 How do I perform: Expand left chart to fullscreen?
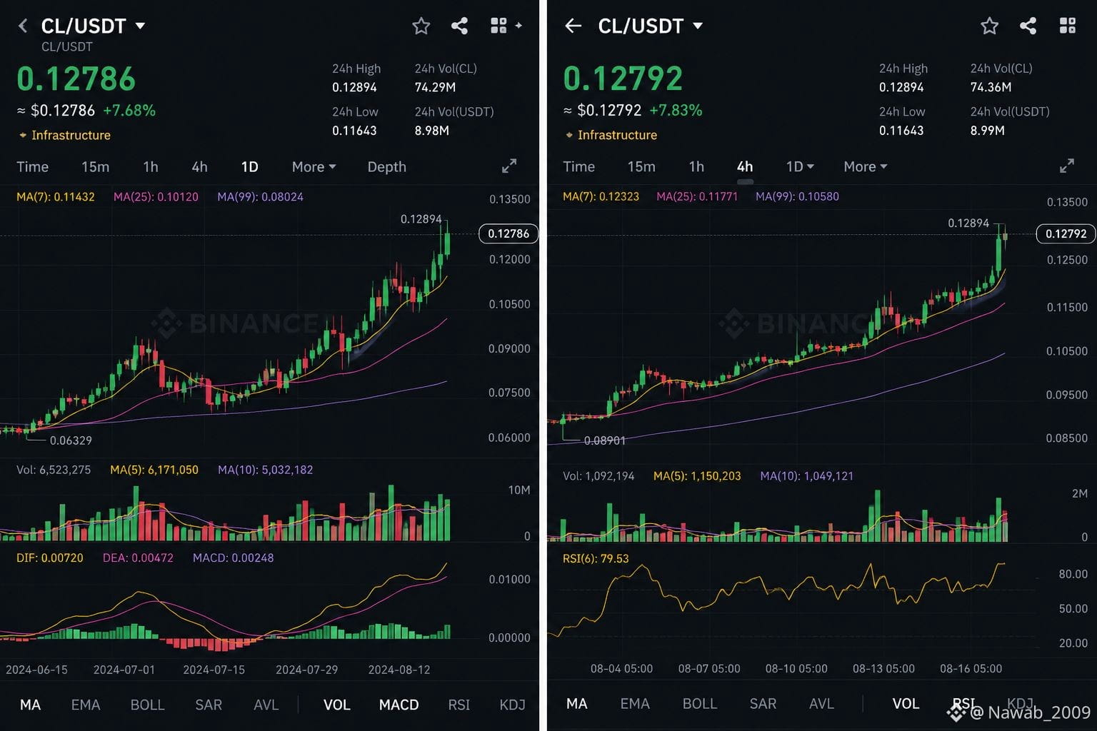coord(509,166)
